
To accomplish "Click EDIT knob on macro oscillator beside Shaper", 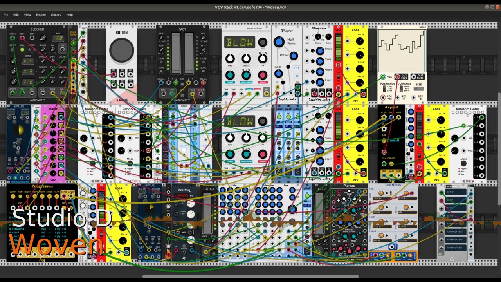I will coord(263,42).
